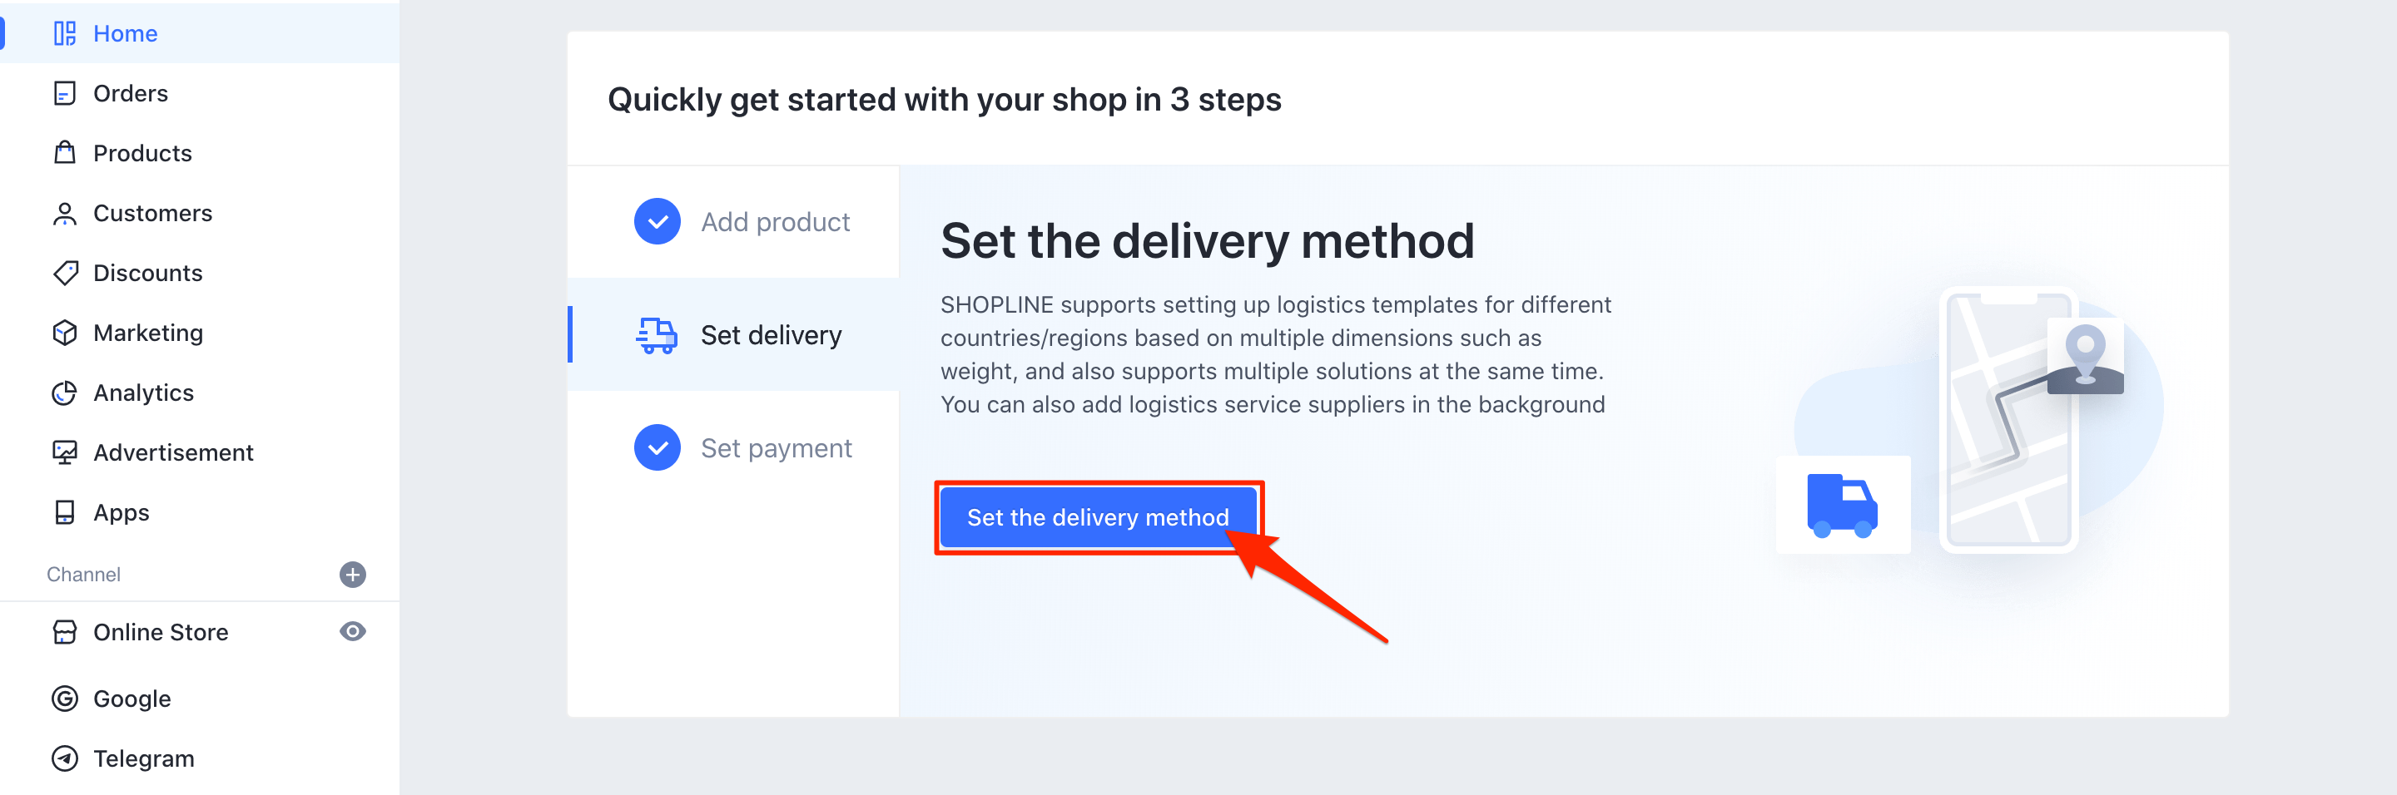Click the Telegram paper plane icon
2397x795 pixels.
(64, 758)
